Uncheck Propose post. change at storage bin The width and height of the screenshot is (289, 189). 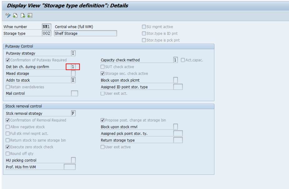tap(102, 120)
